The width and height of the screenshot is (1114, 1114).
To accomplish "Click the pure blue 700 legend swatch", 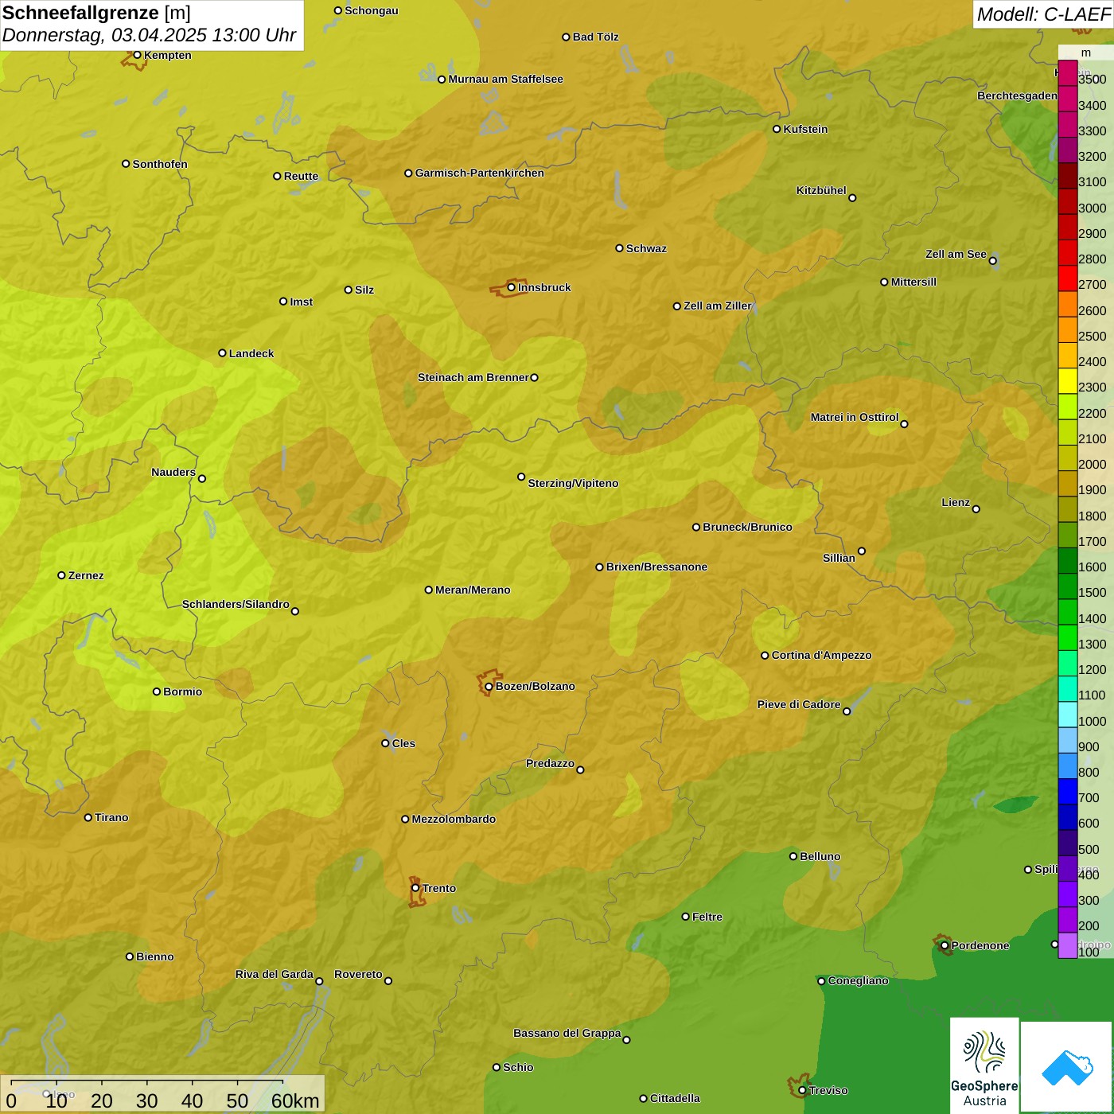I will pyautogui.click(x=1067, y=792).
